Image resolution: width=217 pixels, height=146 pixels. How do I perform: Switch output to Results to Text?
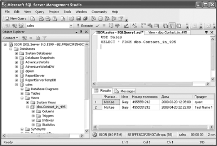coord(165,26)
